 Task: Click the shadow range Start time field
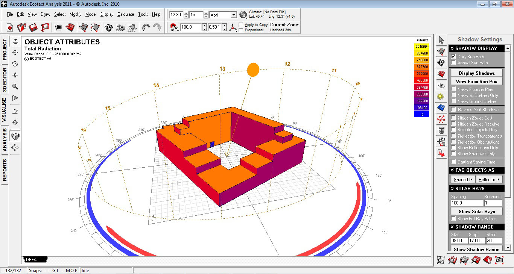[x=459, y=241]
